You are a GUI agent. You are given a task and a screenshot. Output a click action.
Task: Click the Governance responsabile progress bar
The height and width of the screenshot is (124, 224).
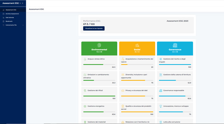click(175, 96)
